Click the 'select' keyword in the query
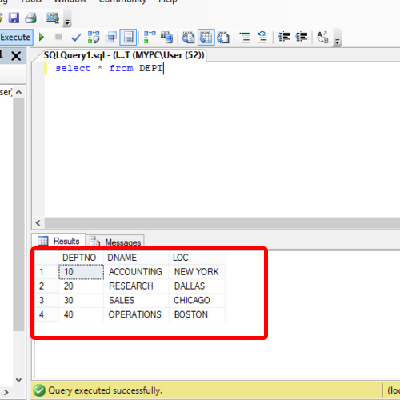400x400 pixels. [73, 69]
